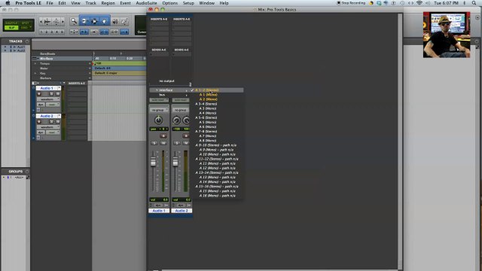Solo Audio 2 channel strip in mixer

click(177, 143)
